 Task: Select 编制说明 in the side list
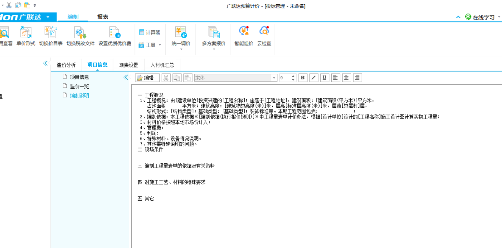(79, 96)
